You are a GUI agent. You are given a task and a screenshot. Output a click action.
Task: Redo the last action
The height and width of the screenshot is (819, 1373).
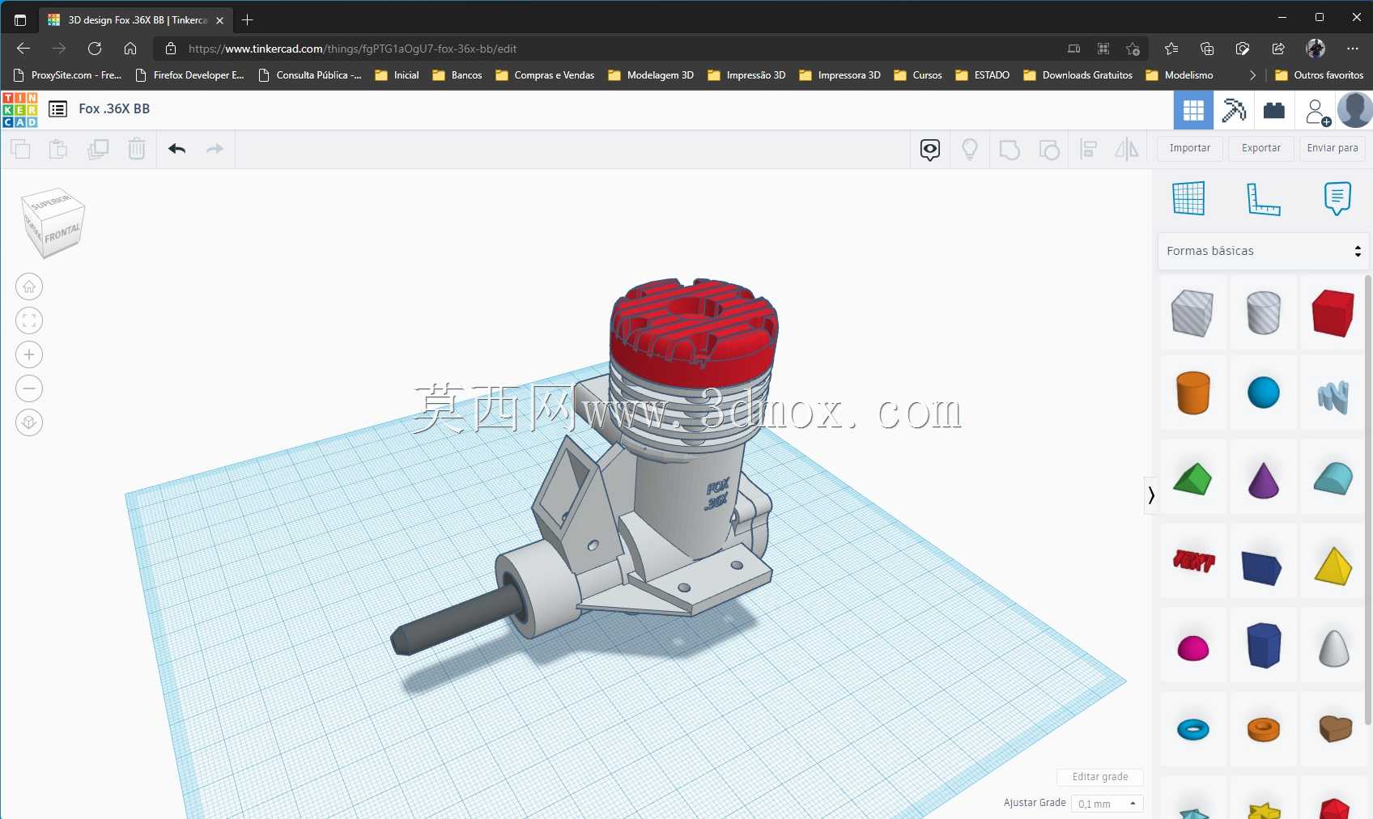coord(215,149)
